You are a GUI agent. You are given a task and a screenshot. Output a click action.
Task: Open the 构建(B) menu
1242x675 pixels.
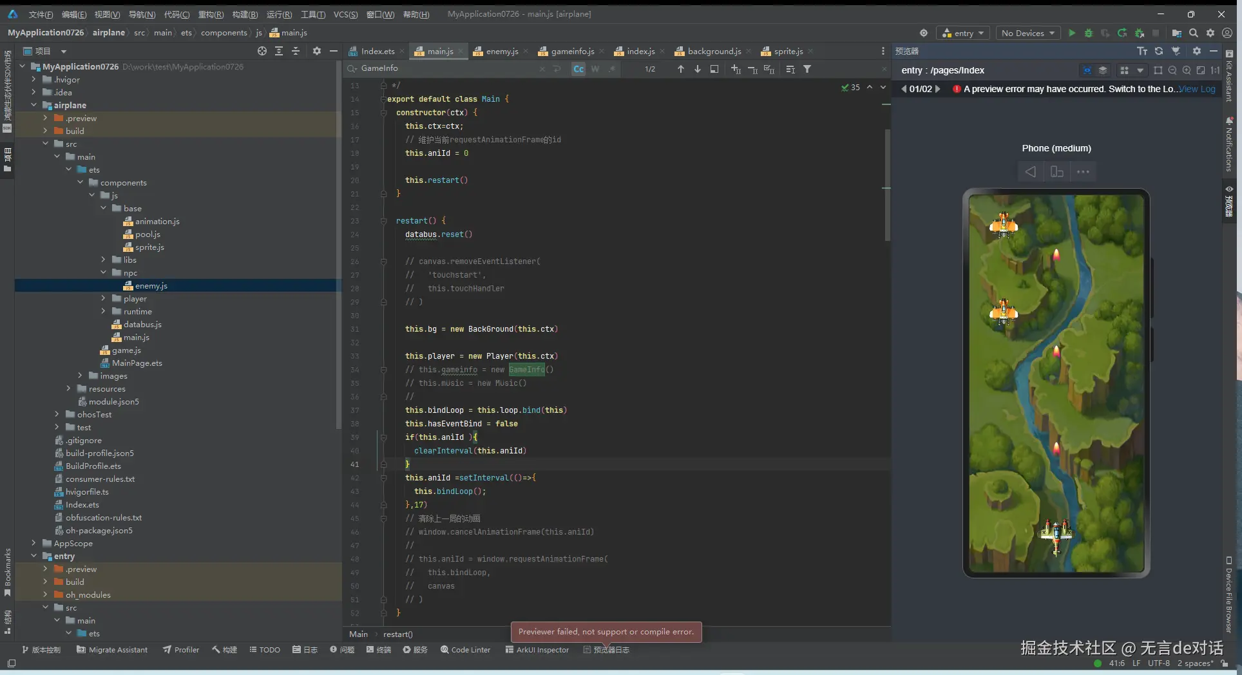pyautogui.click(x=245, y=14)
